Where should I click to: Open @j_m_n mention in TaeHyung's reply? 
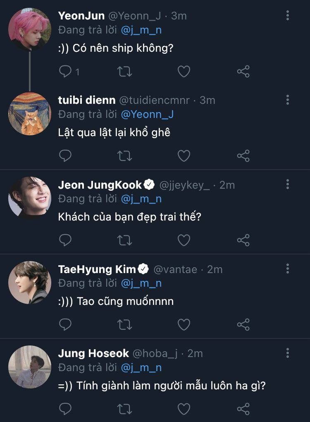pyautogui.click(x=141, y=283)
